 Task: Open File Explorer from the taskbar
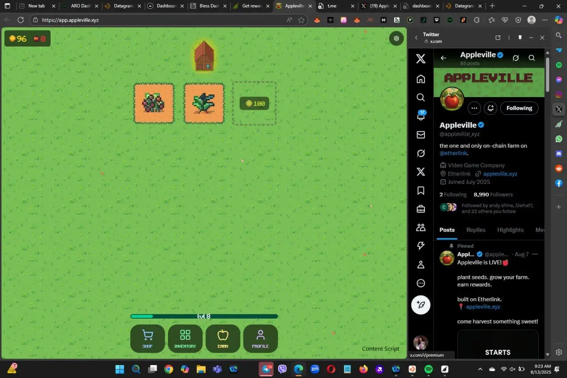(x=201, y=369)
